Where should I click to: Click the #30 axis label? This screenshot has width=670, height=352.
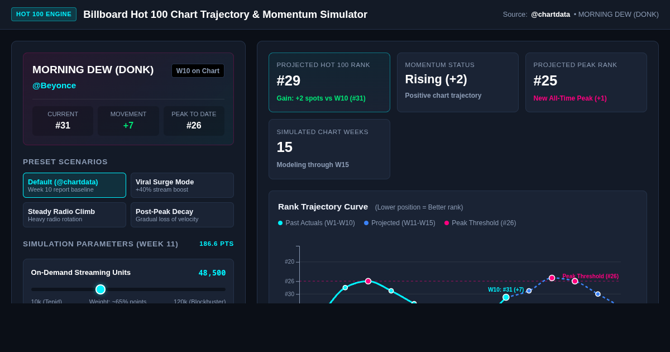(x=289, y=294)
